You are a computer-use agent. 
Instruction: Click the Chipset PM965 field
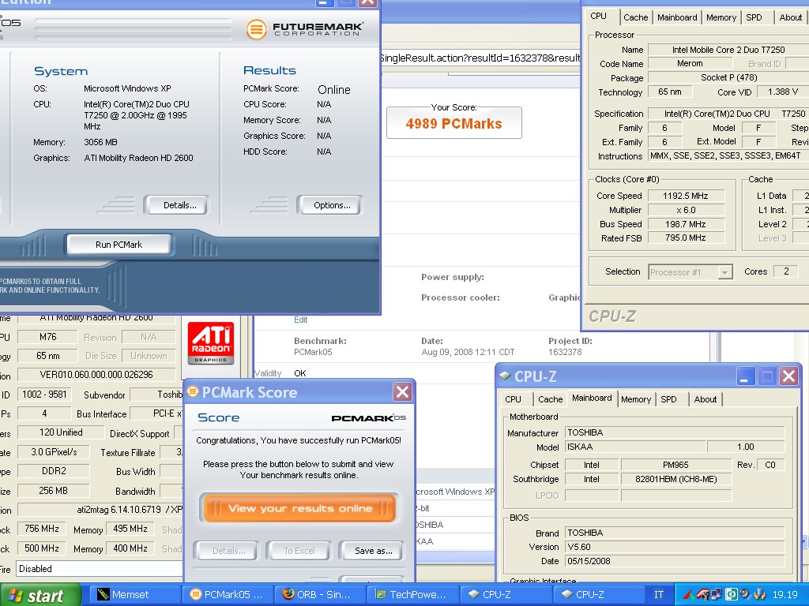(x=676, y=465)
